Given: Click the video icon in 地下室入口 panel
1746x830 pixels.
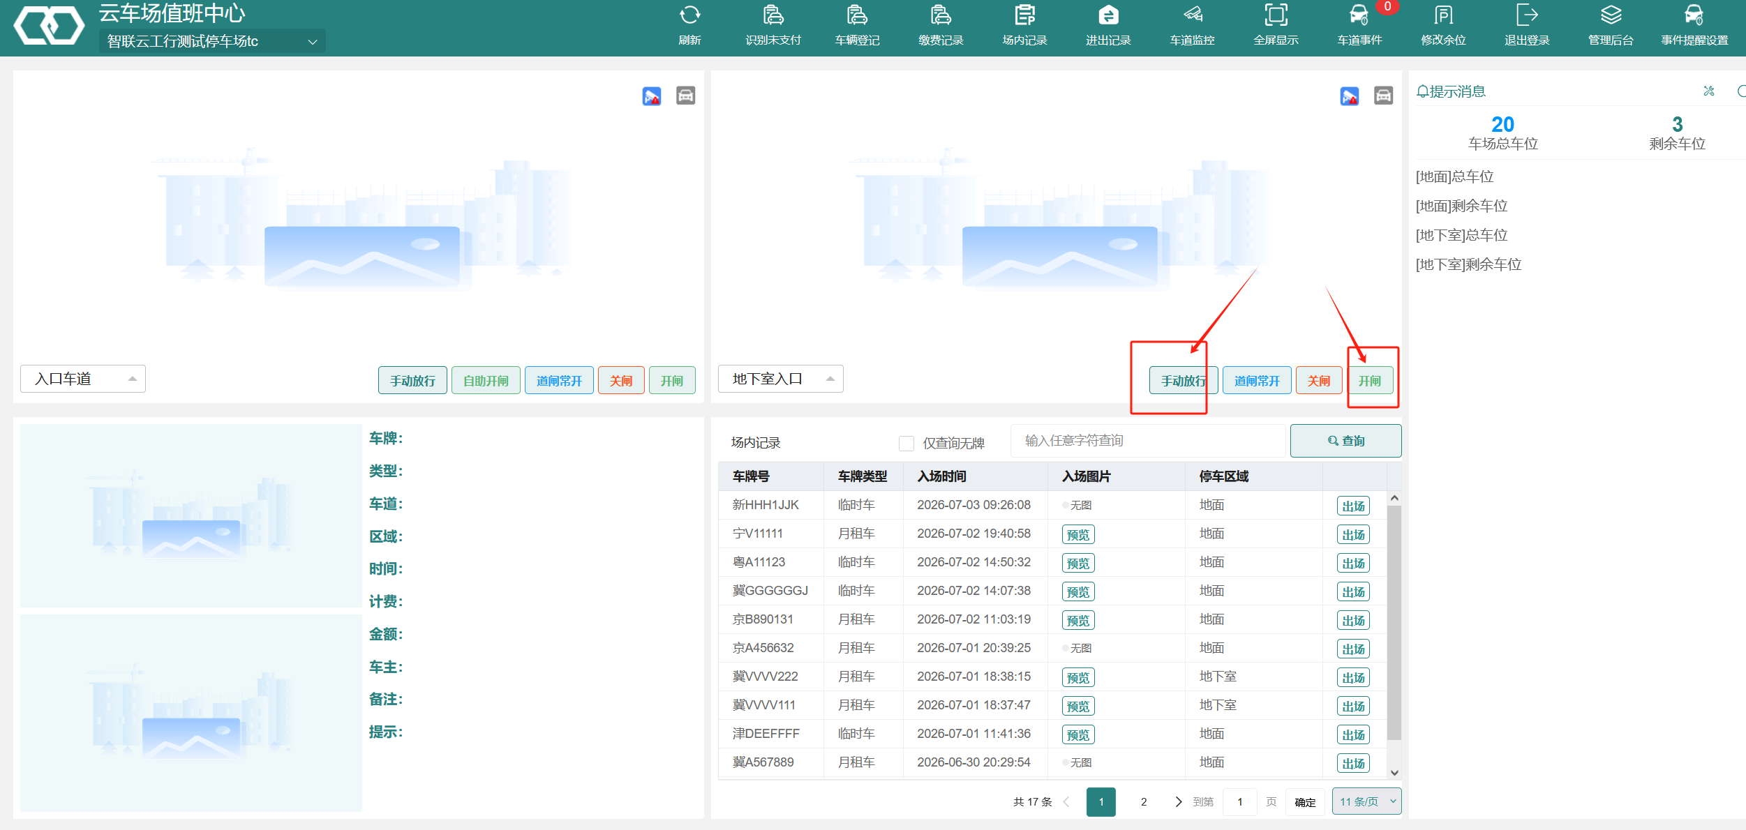Looking at the screenshot, I should pos(1350,96).
